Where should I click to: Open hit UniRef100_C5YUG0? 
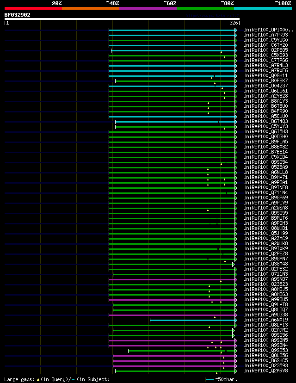tap(266, 40)
